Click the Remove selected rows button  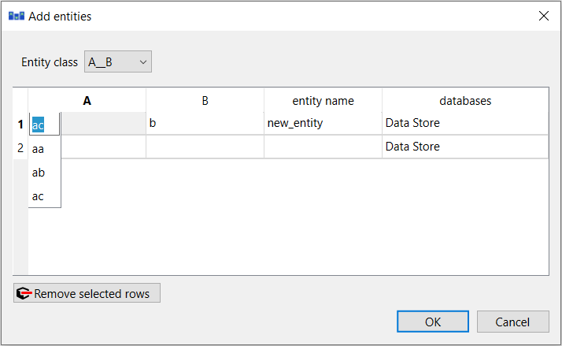pos(87,293)
